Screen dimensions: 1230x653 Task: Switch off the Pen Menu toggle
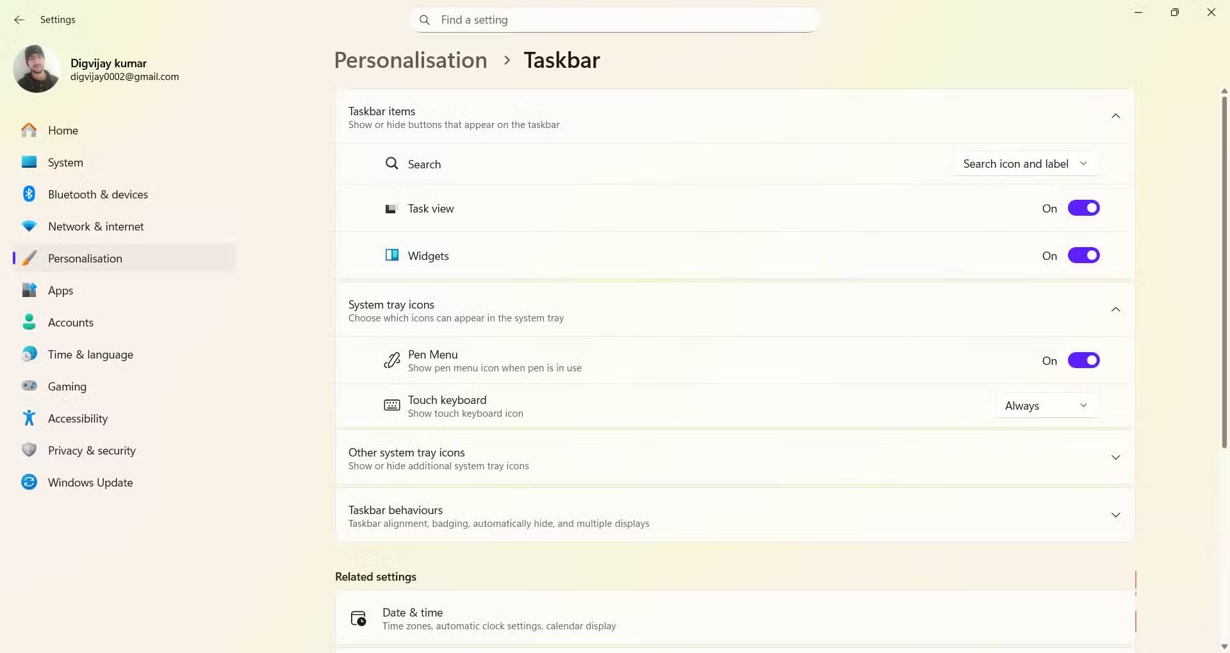(x=1083, y=360)
